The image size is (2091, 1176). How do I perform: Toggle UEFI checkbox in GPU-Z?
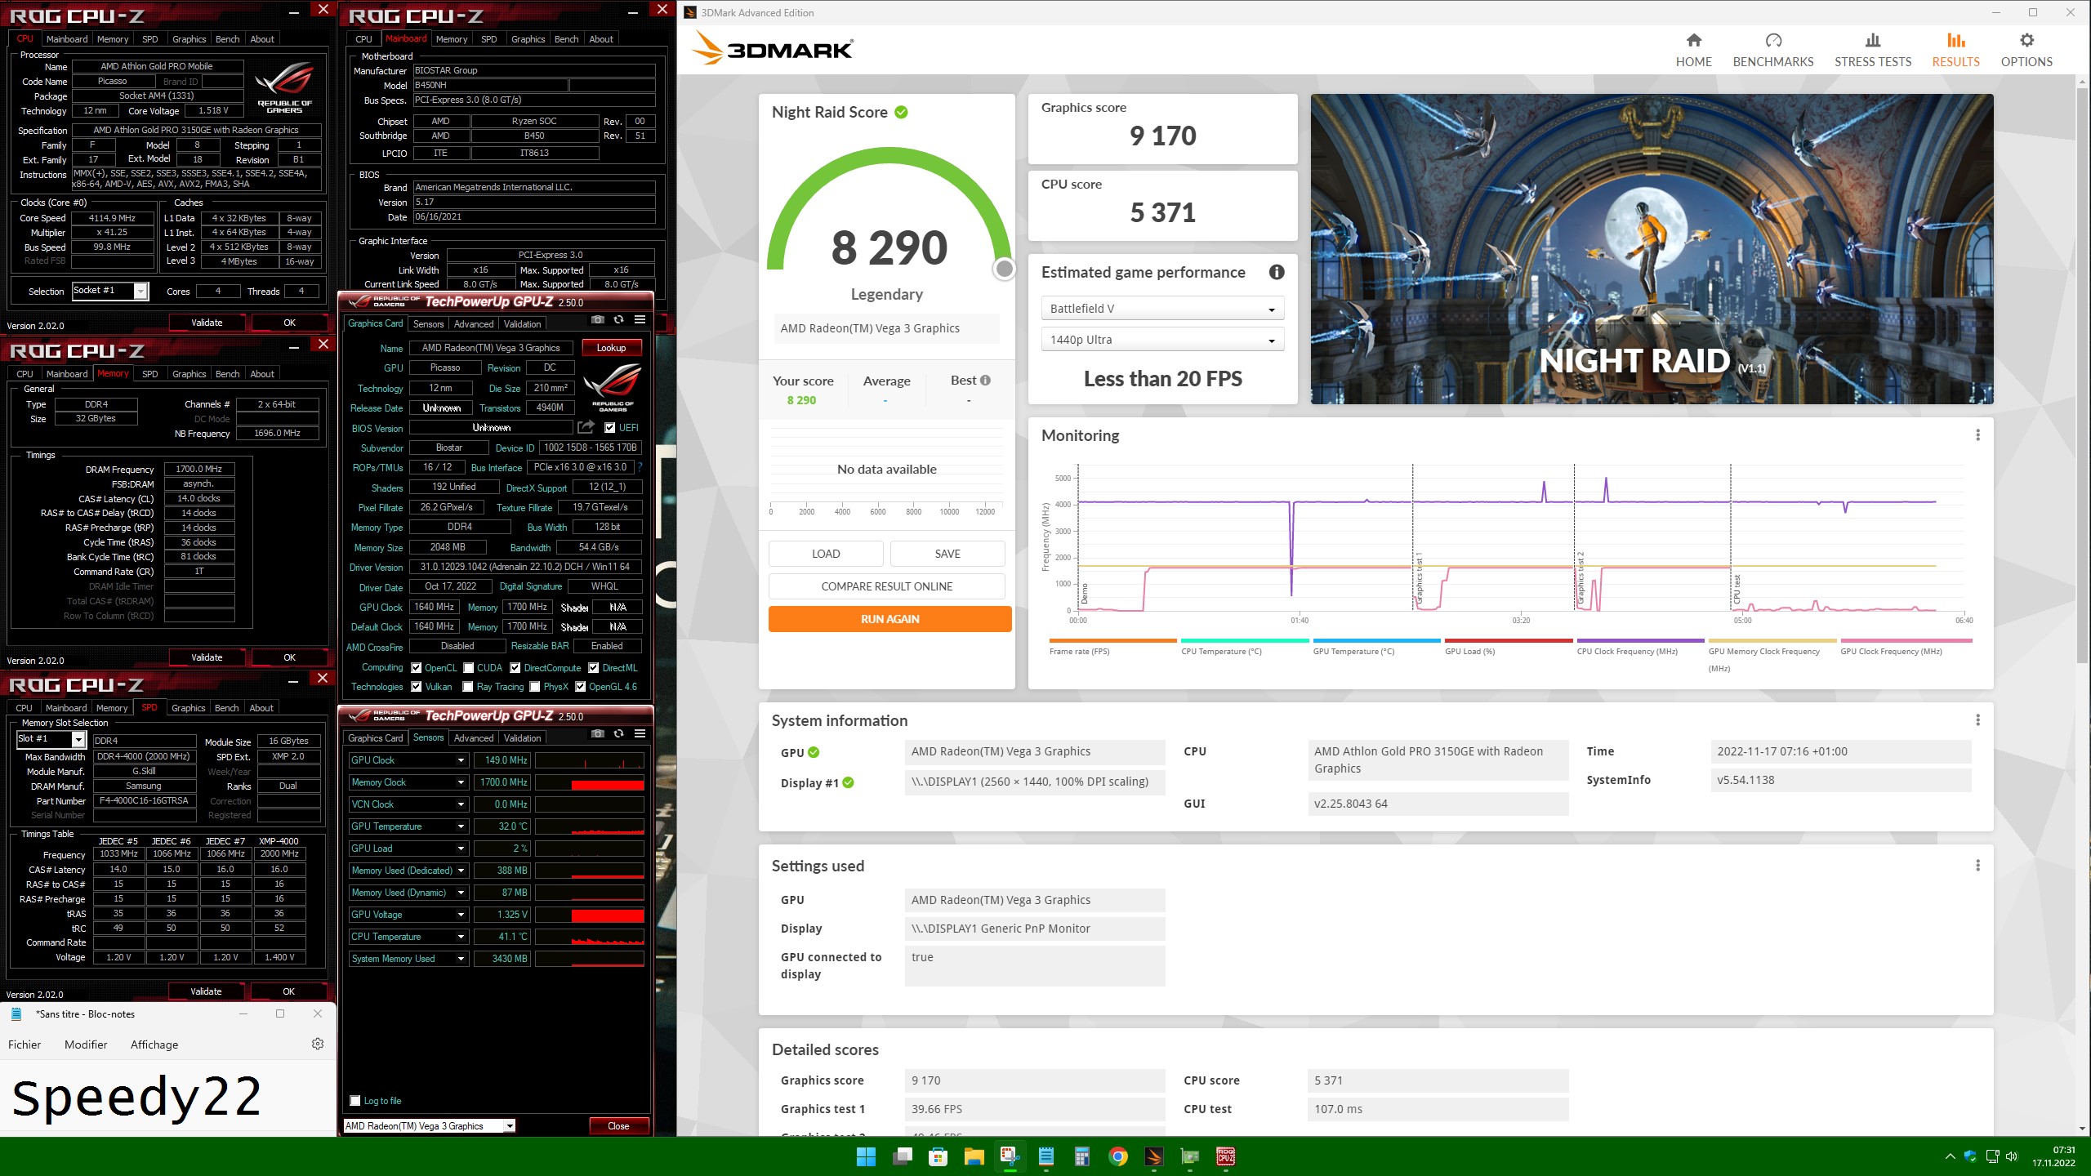[x=609, y=428]
